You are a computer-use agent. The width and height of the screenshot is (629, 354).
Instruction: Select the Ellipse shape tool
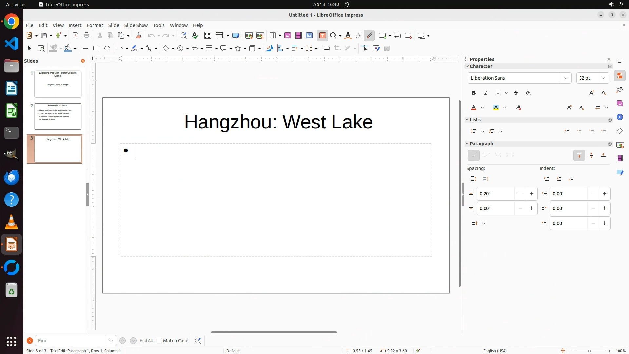[x=107, y=49]
